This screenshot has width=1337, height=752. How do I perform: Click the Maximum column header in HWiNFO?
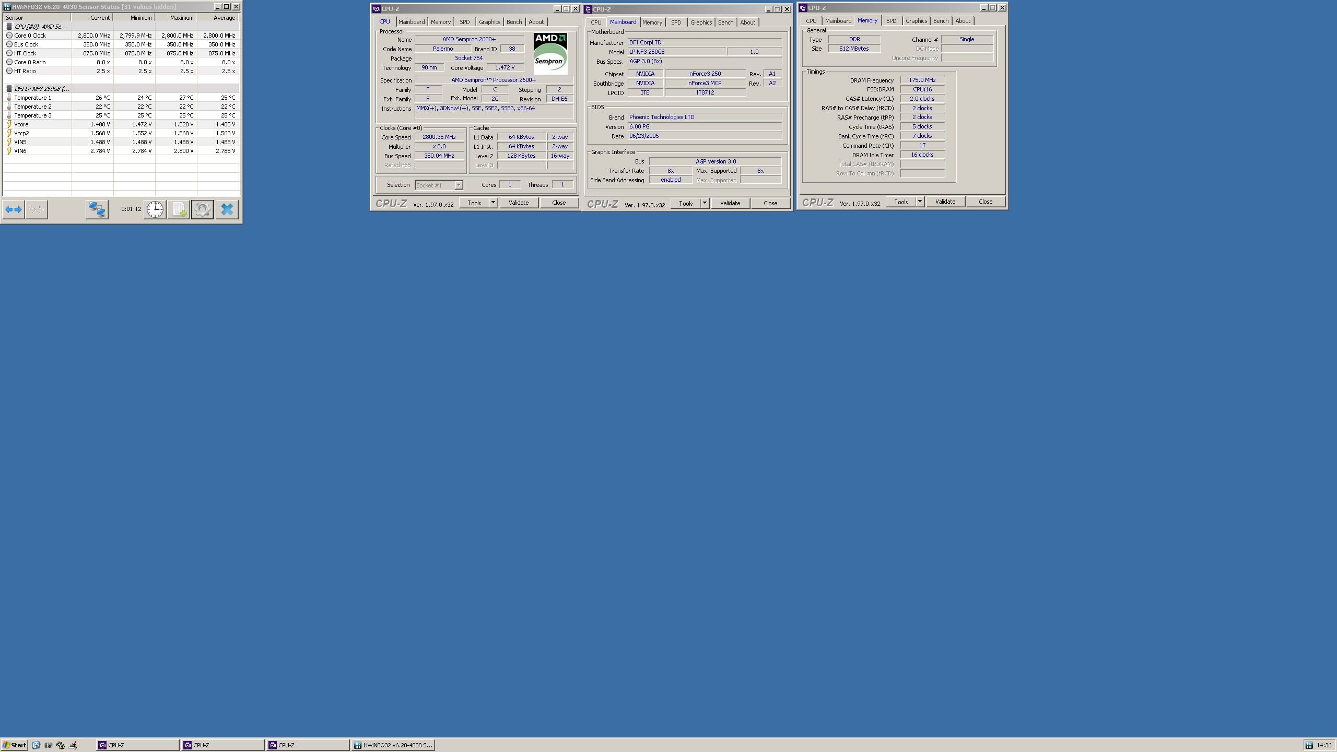point(176,18)
